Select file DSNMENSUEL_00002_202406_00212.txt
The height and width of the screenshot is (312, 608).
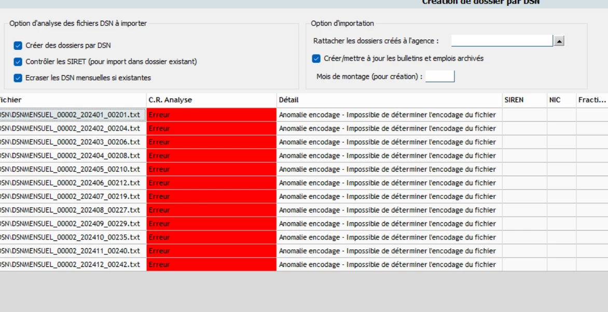tap(73, 182)
